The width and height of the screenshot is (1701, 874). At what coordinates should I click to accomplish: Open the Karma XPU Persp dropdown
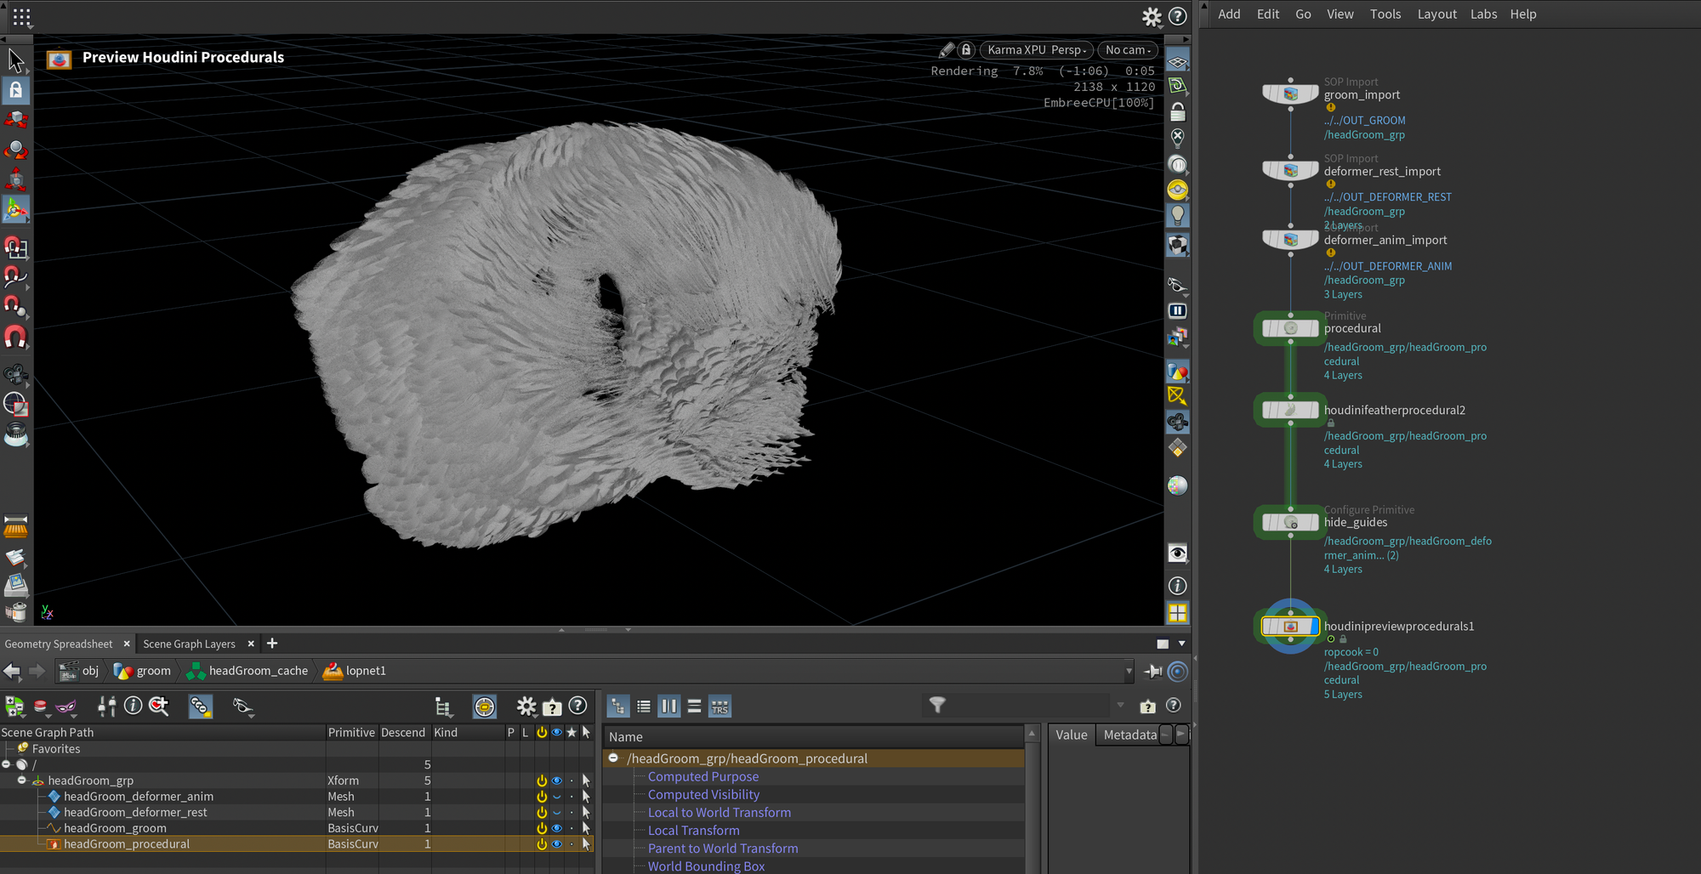tap(1036, 50)
